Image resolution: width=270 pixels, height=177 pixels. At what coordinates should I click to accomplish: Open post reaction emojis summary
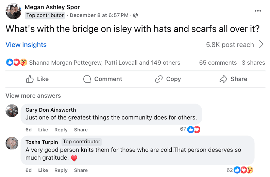[17, 62]
